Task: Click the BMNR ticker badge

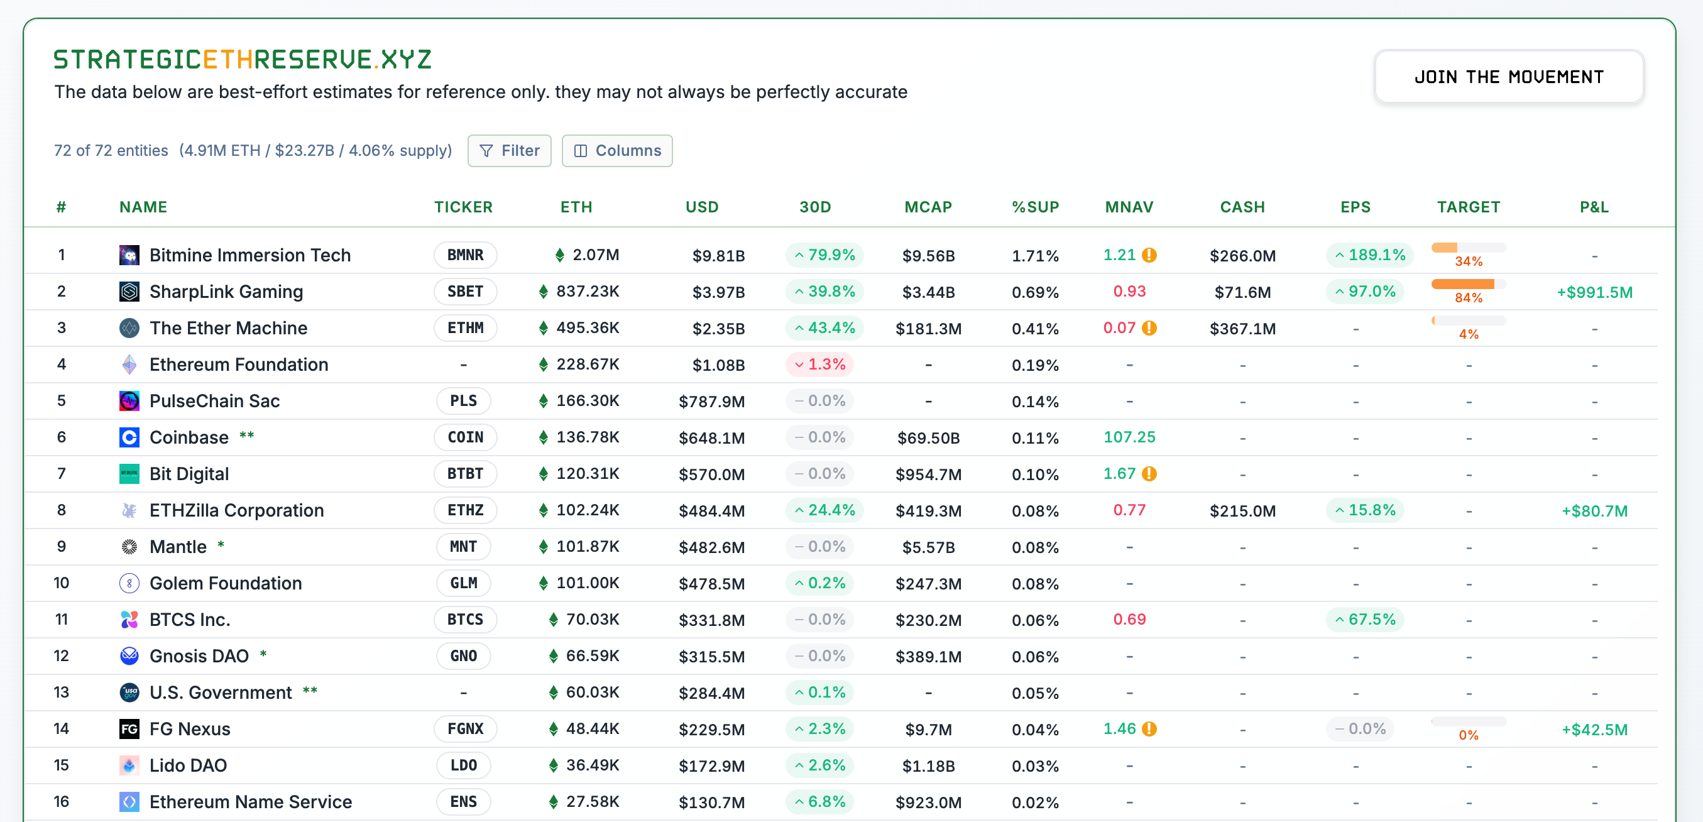Action: 465,255
